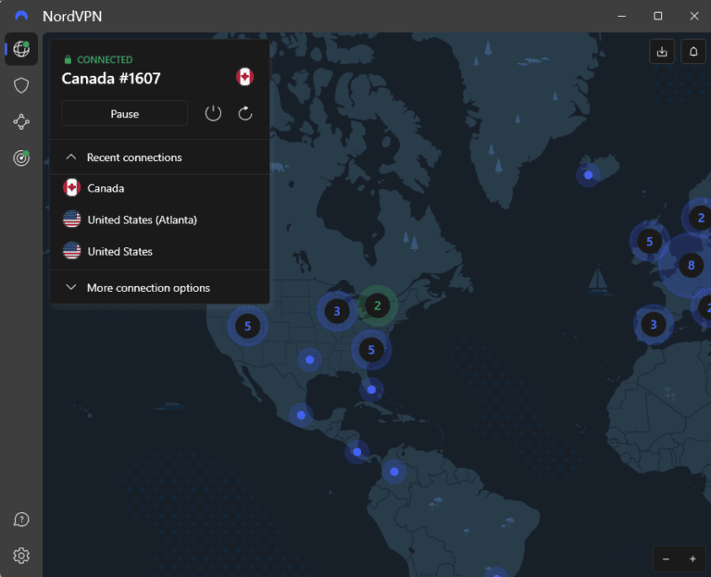Click the cluster marker labeled 8 in Europe
711x577 pixels.
click(x=691, y=265)
